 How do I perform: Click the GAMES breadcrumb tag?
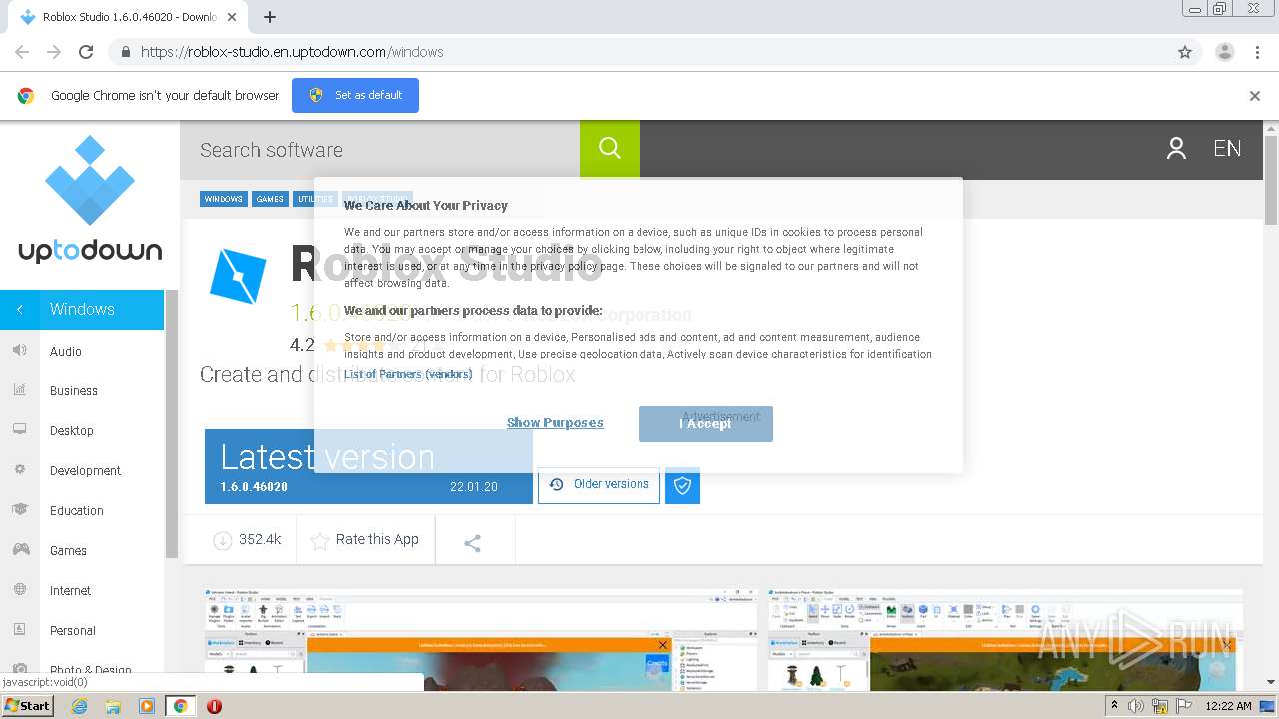pyautogui.click(x=270, y=199)
